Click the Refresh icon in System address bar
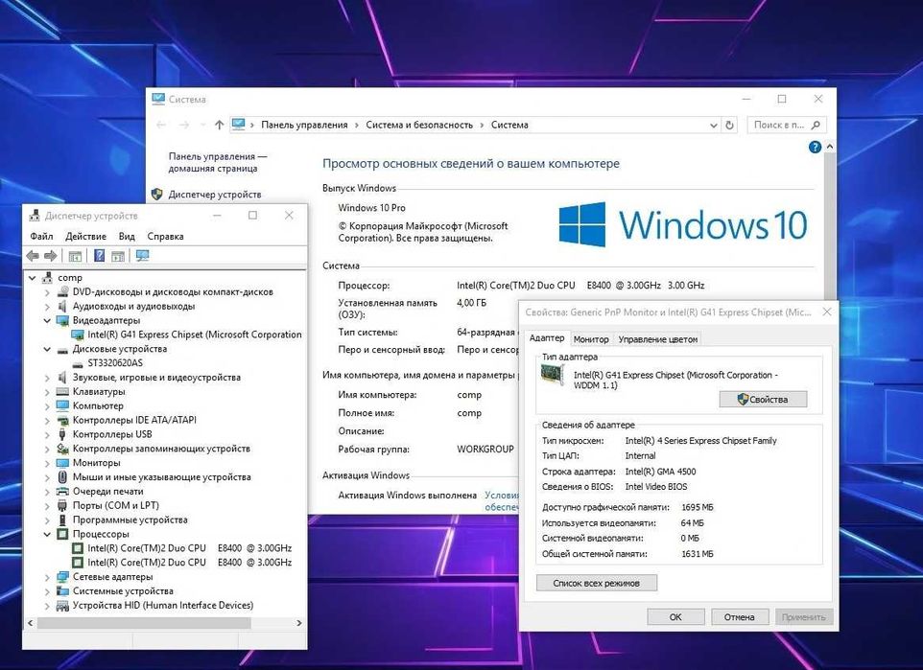 point(729,125)
